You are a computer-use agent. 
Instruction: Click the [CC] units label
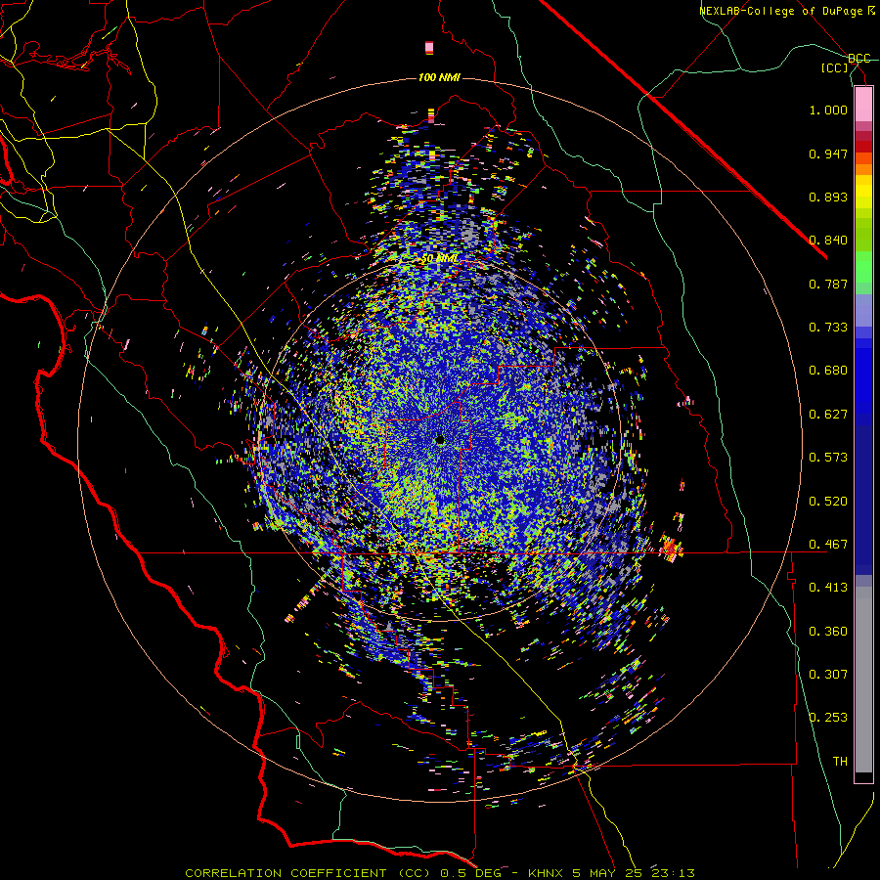[x=835, y=67]
